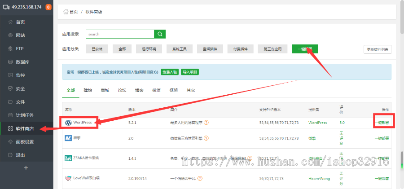Click the LoveWall heart logo icon

pyautogui.click(x=68, y=178)
